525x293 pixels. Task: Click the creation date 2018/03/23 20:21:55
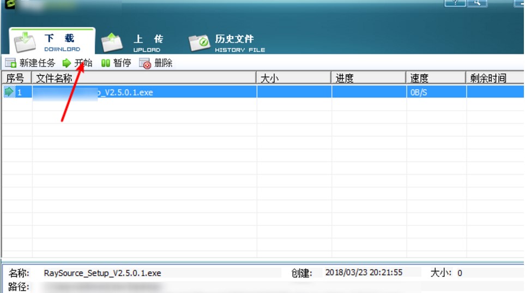coord(364,272)
